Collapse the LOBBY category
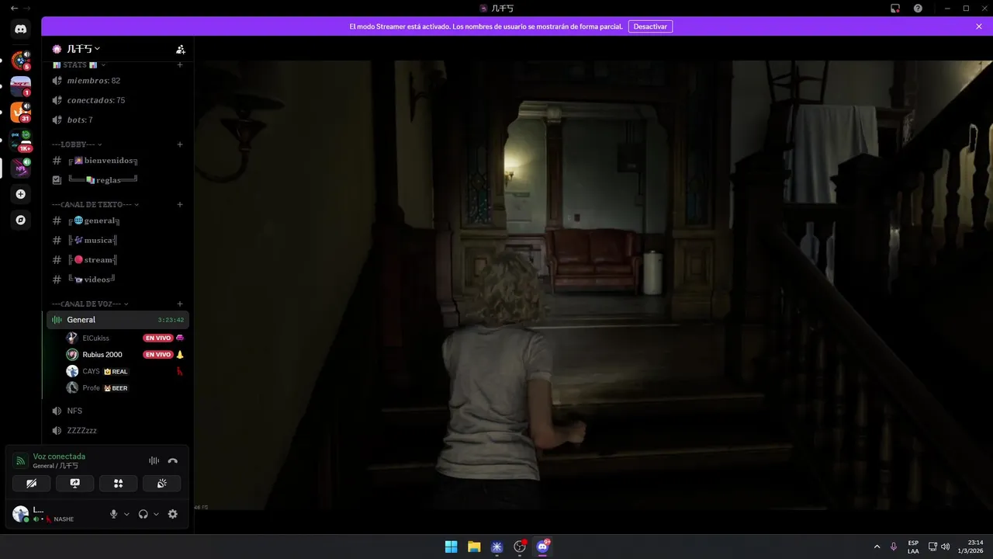 point(77,144)
